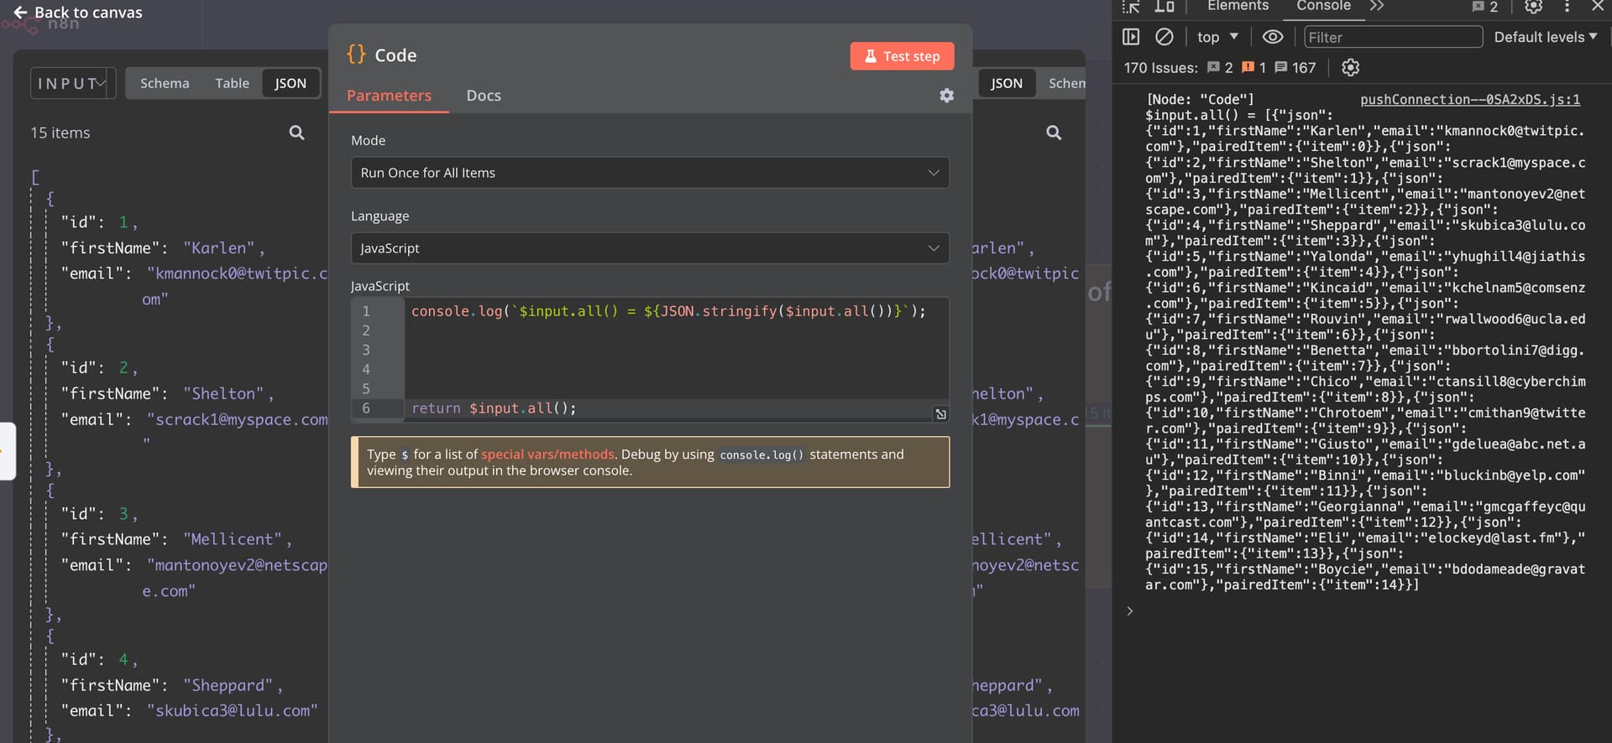Toggle device toolbar emulation in DevTools
Screen dimensions: 1612x743
[x=1165, y=7]
